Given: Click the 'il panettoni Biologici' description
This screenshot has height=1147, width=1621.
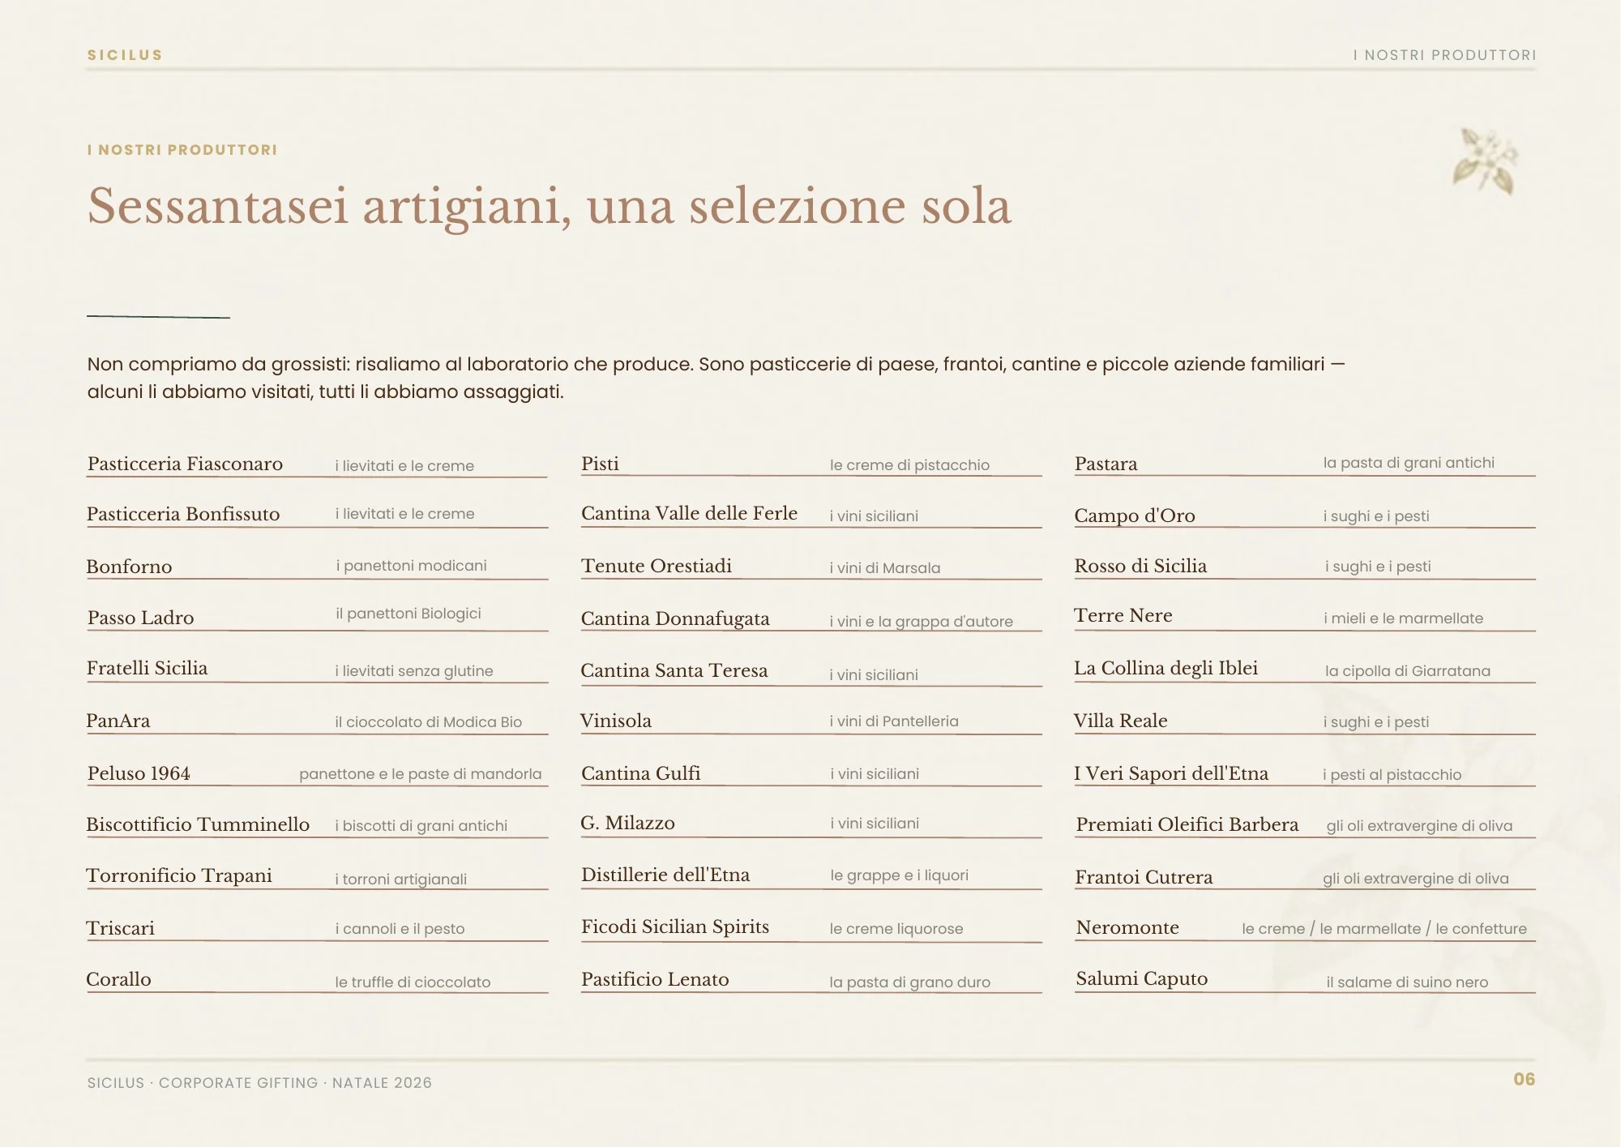Looking at the screenshot, I should point(408,614).
